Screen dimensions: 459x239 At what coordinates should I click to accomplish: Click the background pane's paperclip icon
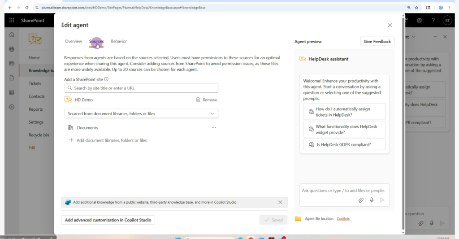coord(420,223)
